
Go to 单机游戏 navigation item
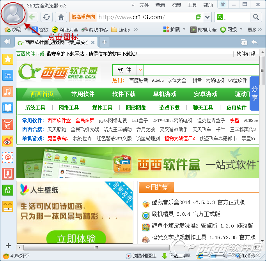coord(165,94)
